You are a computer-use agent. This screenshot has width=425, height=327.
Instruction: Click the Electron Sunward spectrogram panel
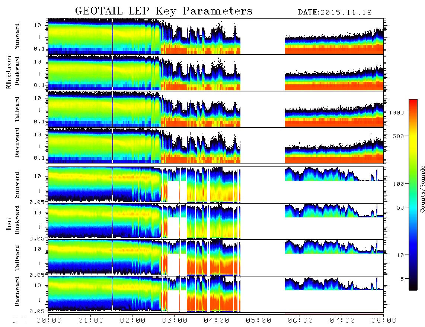click(x=216, y=36)
